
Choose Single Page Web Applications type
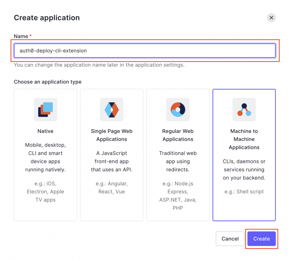(x=111, y=154)
